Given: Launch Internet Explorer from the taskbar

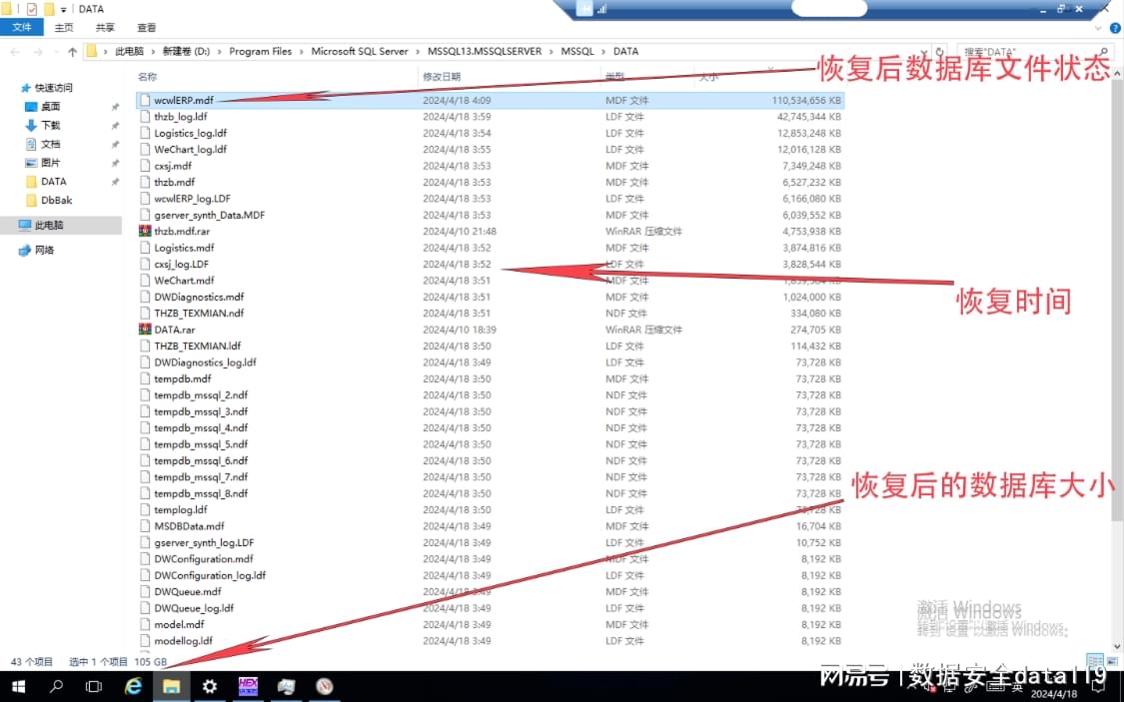Looking at the screenshot, I should (133, 687).
